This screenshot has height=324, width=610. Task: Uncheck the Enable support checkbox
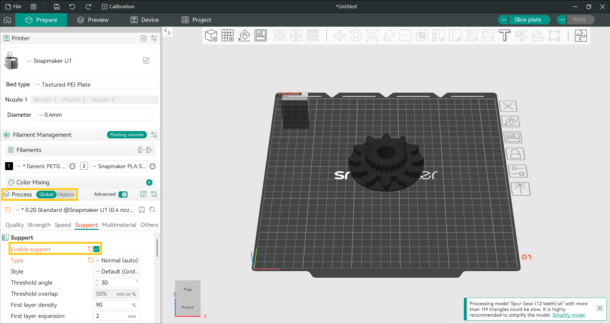[x=97, y=249]
